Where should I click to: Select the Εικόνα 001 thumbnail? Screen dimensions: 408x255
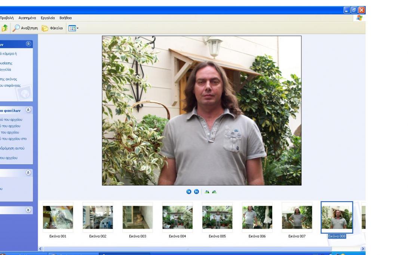[x=58, y=218]
